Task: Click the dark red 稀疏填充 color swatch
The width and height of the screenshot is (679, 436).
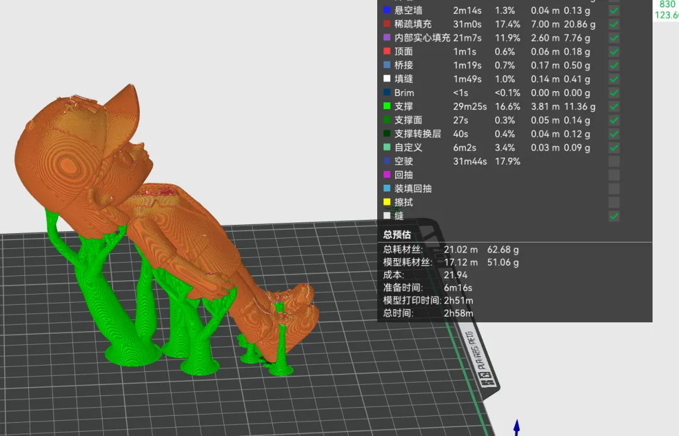Action: click(x=387, y=24)
